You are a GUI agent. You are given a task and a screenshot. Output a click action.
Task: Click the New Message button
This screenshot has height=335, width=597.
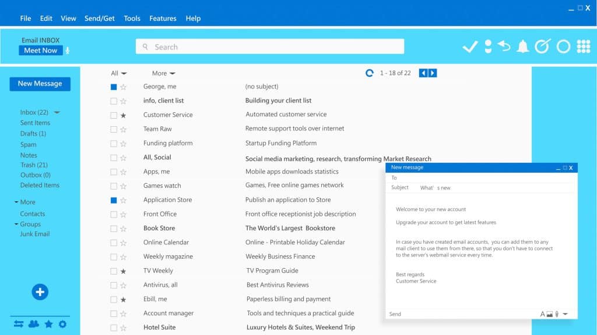tap(40, 84)
